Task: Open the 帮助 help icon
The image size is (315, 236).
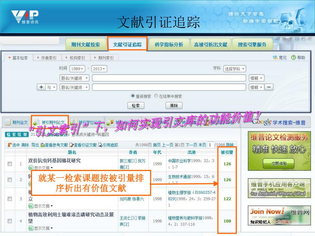Action: (298, 57)
